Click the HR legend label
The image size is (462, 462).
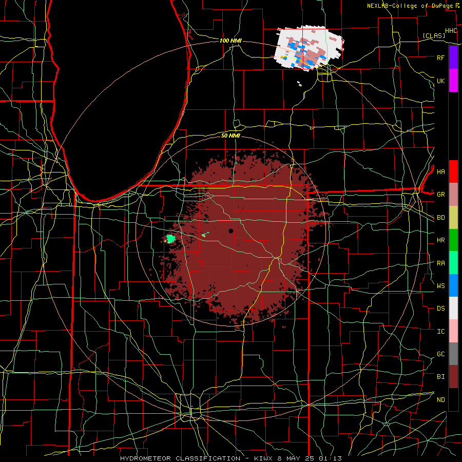[440, 240]
